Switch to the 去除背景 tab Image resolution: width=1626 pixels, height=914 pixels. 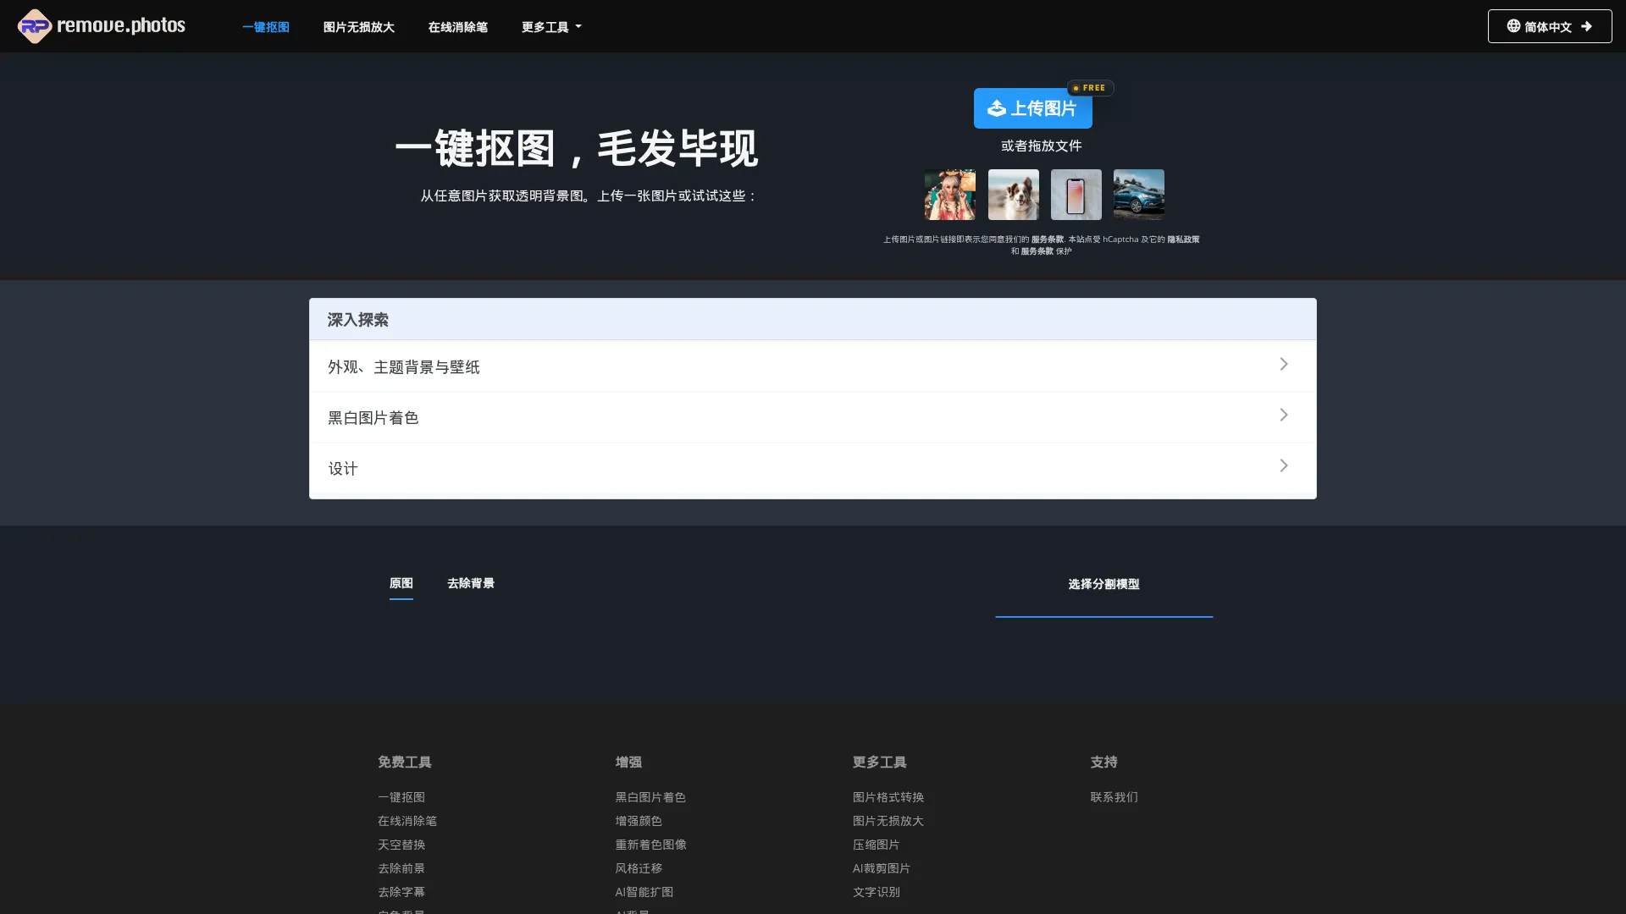471,583
